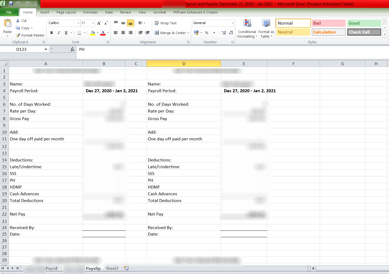Align text left
389x274 pixels.
tap(116, 33)
